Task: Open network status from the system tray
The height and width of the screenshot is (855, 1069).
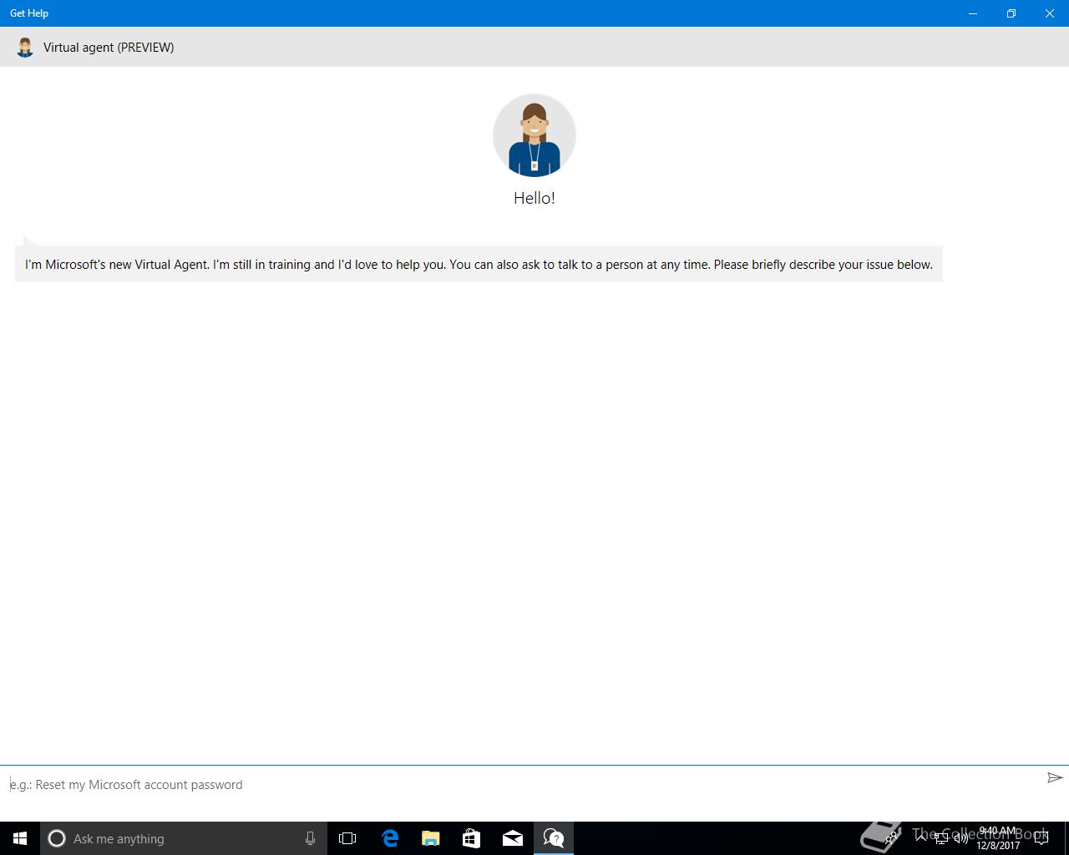Action: coord(941,838)
